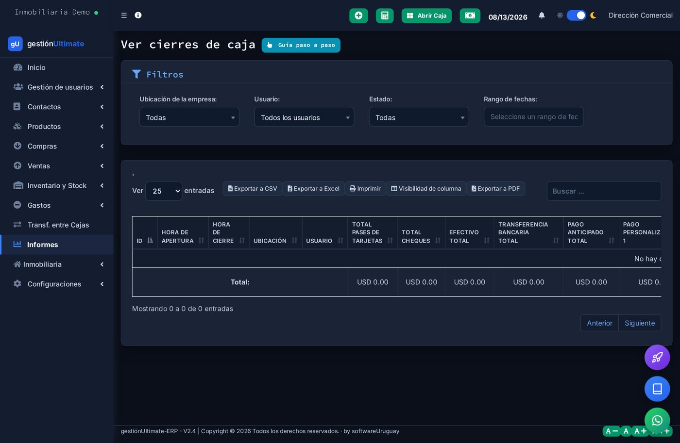
Task: Go to Inicio in sidebar
Action: coord(56,67)
